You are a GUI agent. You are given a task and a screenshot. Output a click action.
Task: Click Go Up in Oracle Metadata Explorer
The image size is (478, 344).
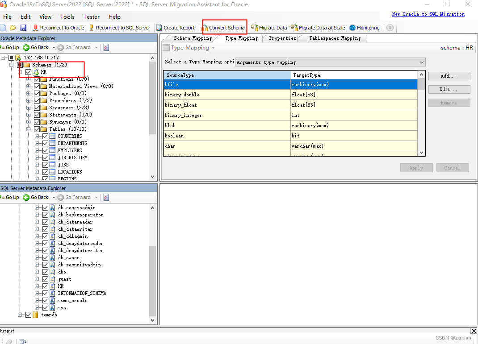coord(10,47)
